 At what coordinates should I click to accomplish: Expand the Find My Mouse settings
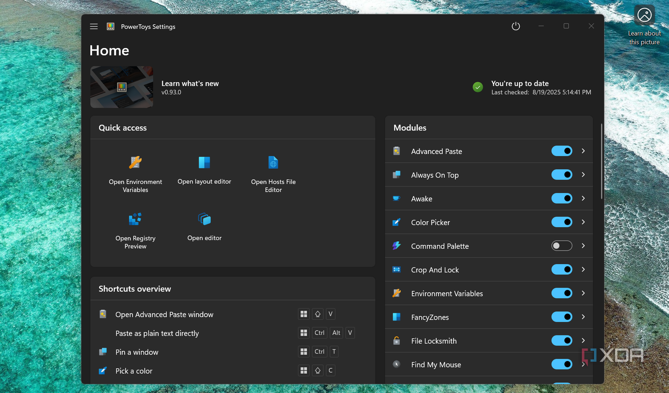click(583, 364)
